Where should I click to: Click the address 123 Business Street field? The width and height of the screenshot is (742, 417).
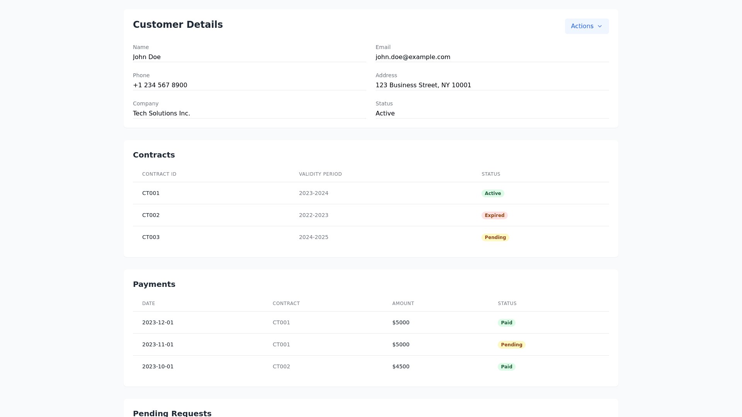click(x=423, y=85)
